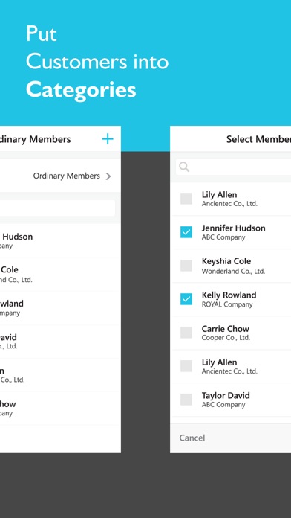Image resolution: width=291 pixels, height=518 pixels.
Task: Select the Carrie Chow name in Select Member
Action: tap(226, 329)
